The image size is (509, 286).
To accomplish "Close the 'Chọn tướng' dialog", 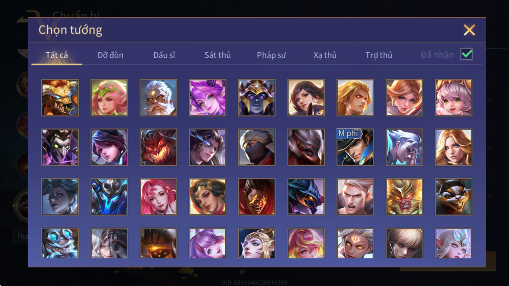I will click(x=469, y=30).
